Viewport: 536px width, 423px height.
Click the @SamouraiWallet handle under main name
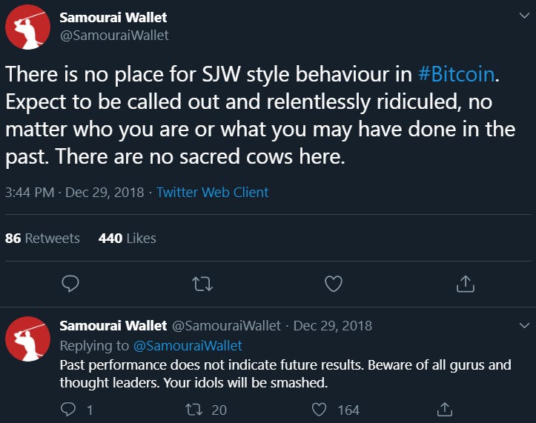pos(114,36)
